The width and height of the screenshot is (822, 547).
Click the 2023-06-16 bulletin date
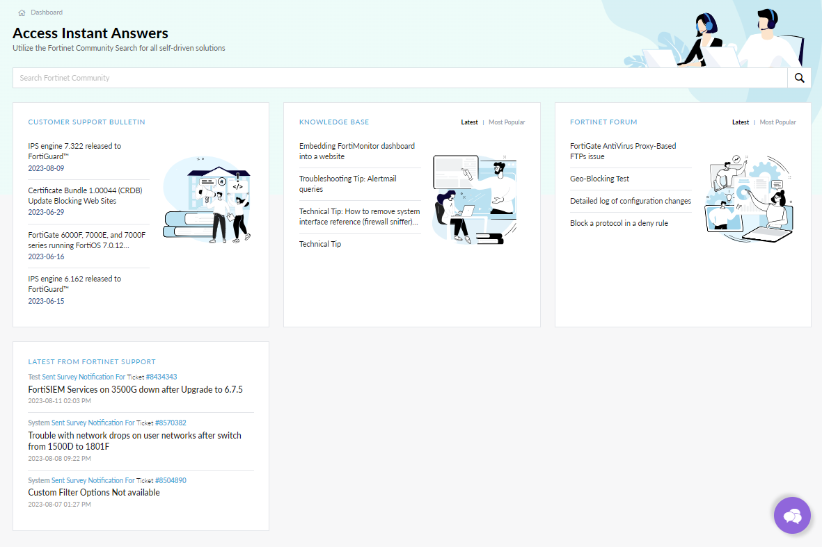(x=46, y=257)
